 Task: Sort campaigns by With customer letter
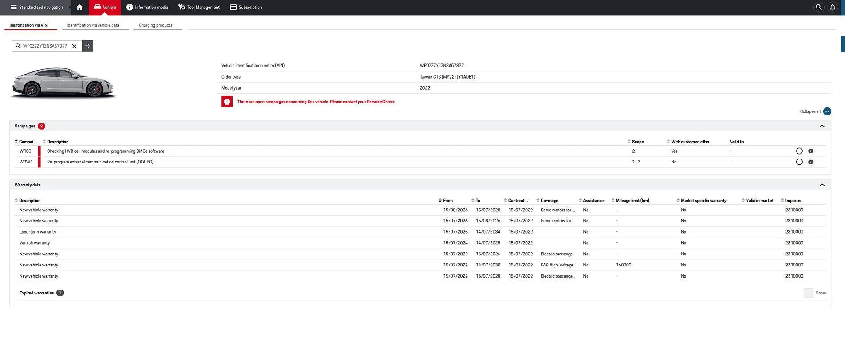688,142
